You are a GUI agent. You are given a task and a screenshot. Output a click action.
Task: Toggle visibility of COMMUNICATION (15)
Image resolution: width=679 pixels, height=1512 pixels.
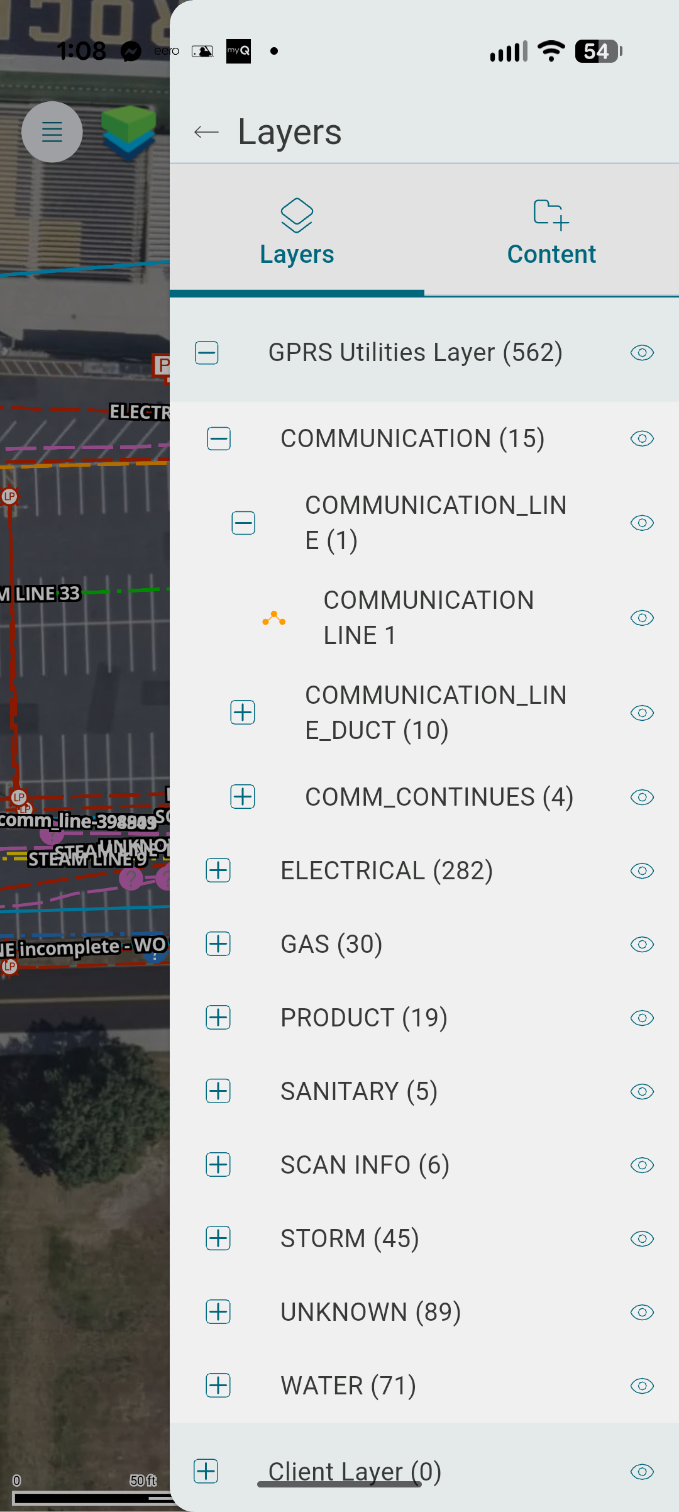tap(642, 438)
